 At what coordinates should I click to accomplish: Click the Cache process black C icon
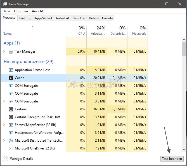[11, 78]
